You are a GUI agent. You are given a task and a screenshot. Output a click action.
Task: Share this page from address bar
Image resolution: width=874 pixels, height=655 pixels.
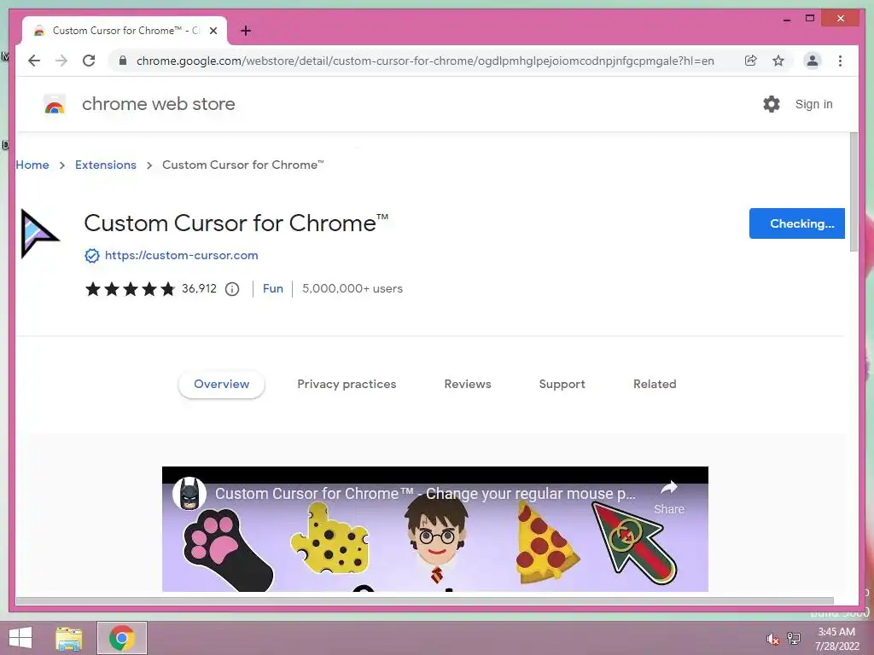tap(751, 61)
